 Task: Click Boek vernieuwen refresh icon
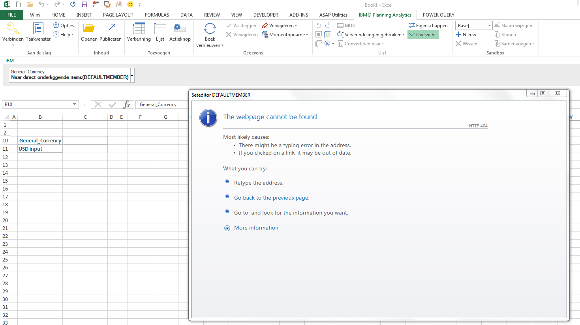point(210,29)
